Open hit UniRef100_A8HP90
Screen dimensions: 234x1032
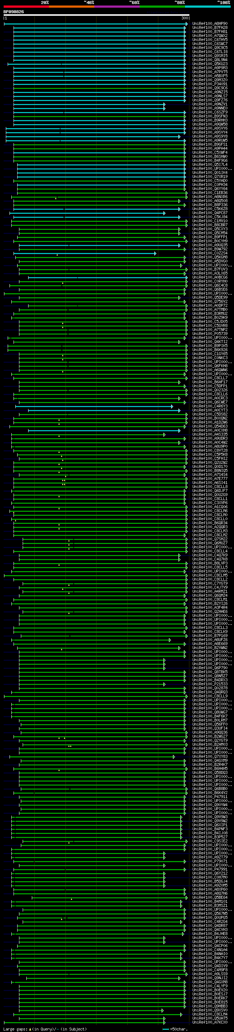tap(210, 24)
